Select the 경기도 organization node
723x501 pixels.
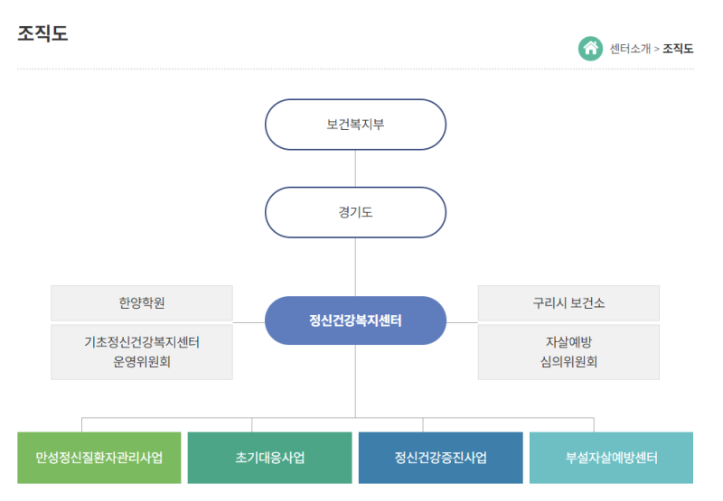(x=355, y=213)
